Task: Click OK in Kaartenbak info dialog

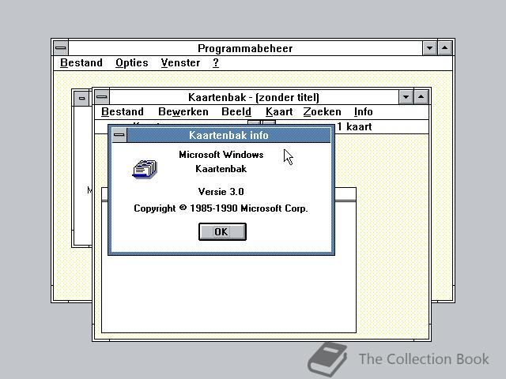Action: coord(222,231)
